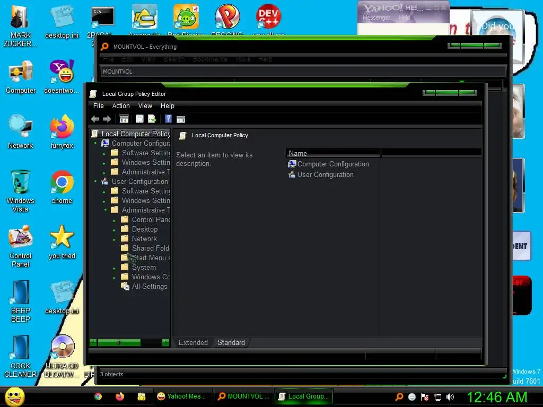Expand the Desktop tree folder
Viewport: 543px width, 407px height.
point(114,230)
